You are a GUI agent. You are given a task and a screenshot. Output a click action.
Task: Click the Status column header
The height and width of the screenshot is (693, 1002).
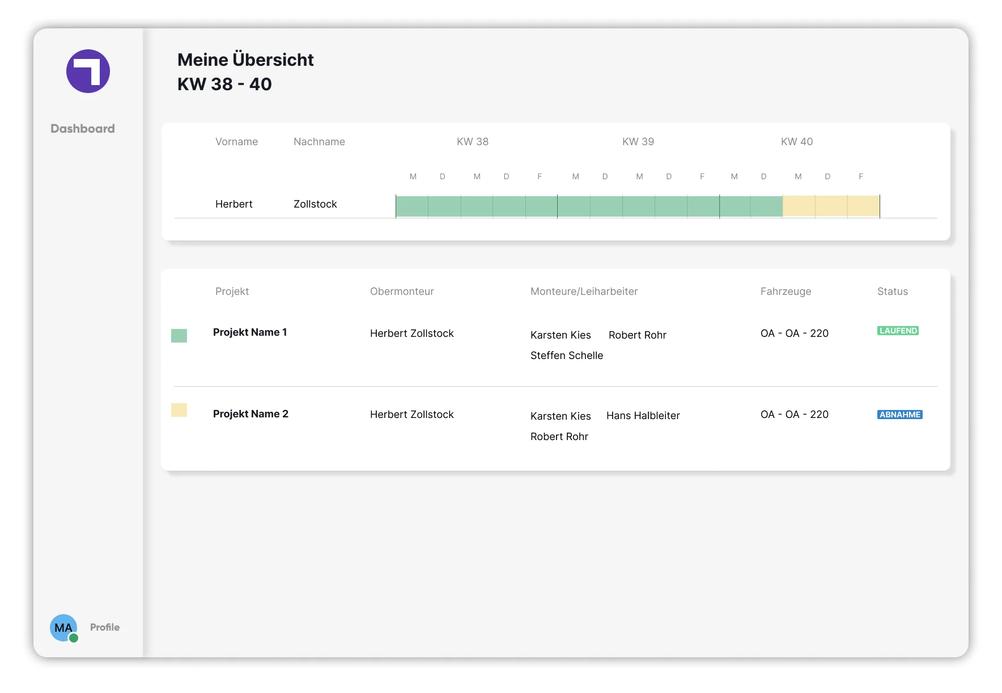pyautogui.click(x=893, y=291)
